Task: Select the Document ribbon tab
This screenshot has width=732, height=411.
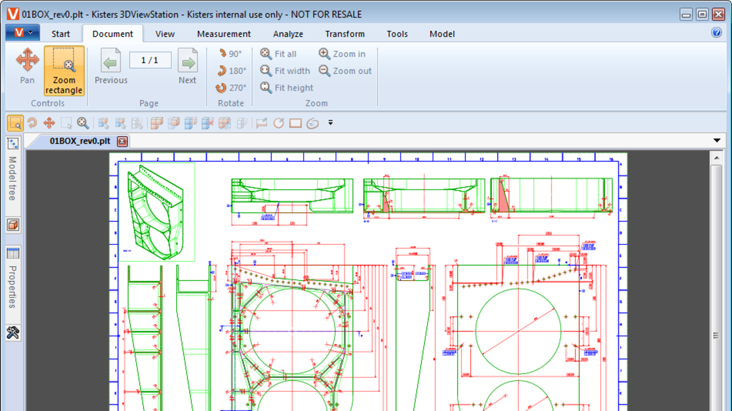Action: tap(112, 34)
